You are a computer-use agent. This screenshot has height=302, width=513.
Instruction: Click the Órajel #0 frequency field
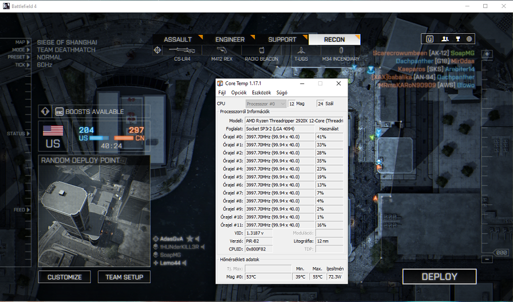(x=280, y=137)
